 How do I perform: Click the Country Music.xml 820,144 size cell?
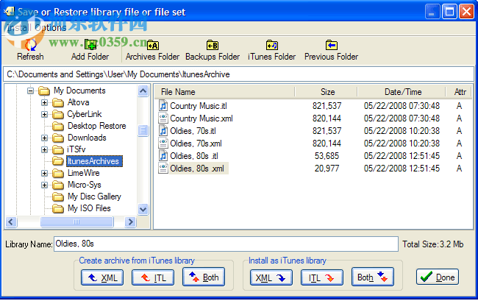pyautogui.click(x=327, y=118)
